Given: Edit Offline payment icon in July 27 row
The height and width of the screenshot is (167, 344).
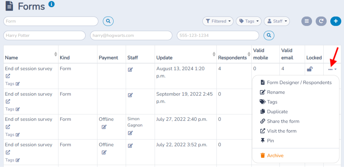Looking at the screenshot, I should coord(104,127).
